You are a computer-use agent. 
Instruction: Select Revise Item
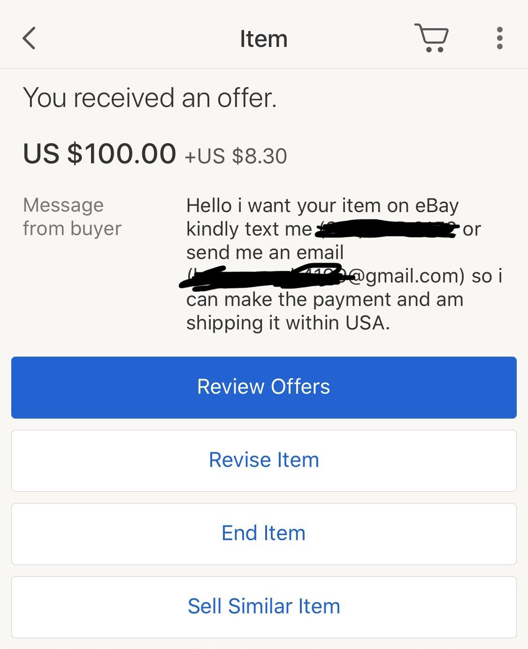(264, 460)
